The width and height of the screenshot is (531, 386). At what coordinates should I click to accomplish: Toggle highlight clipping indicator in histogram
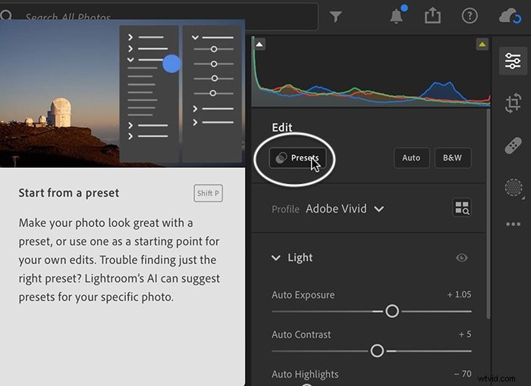(482, 45)
